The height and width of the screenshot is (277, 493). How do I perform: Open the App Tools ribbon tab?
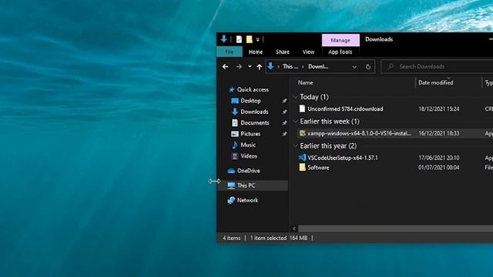tap(340, 52)
